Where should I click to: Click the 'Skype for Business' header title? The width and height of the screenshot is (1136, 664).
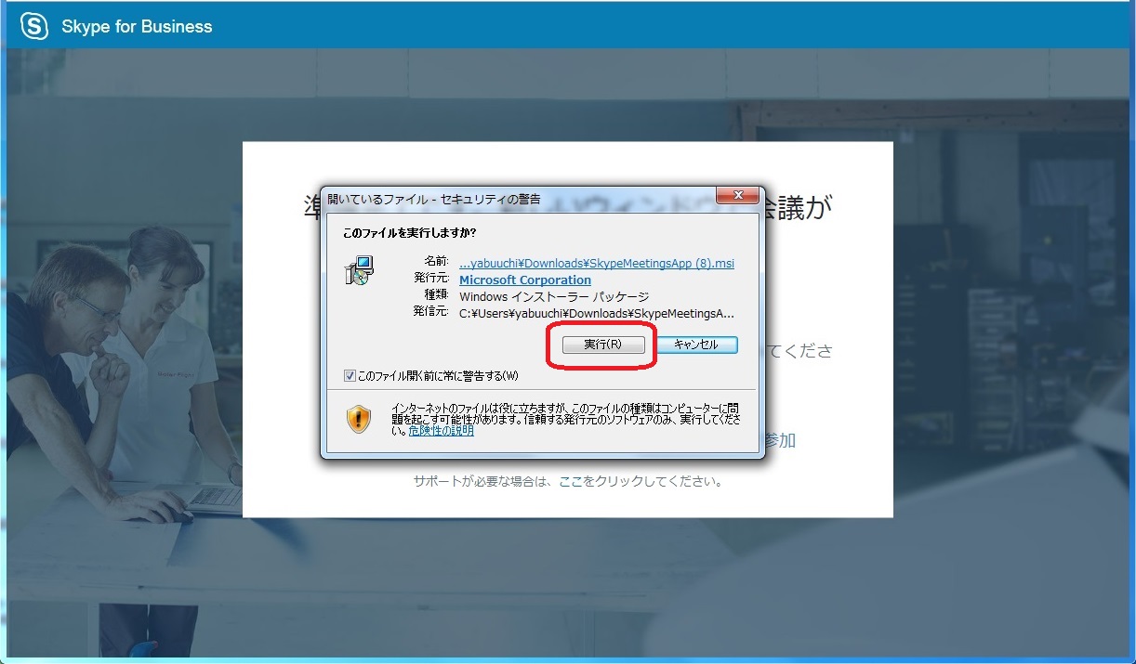(137, 27)
